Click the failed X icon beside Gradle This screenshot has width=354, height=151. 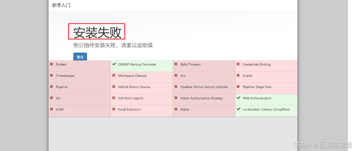coord(238,76)
